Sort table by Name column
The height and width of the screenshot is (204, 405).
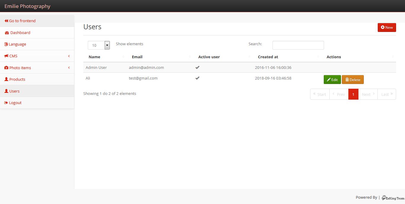click(105, 57)
